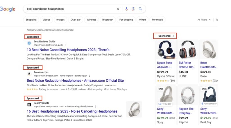Select the Over ear filter chip
The width and height of the screenshot is (231, 128).
(x=76, y=20)
